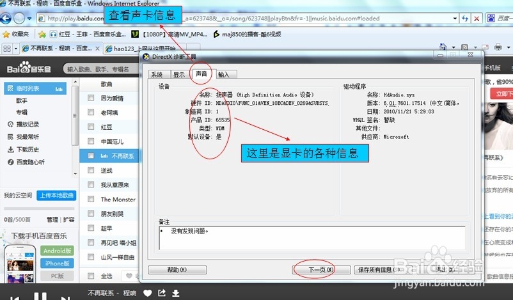Check the box for 中国范儿
Viewport: 513px width, 300px height.
pyautogui.click(x=91, y=141)
